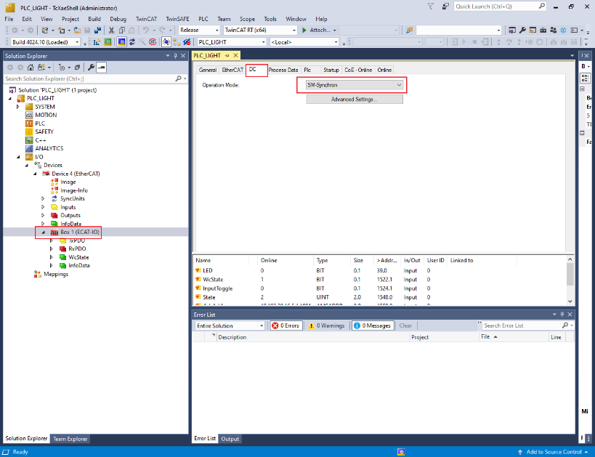
Task: Click the Search Error List field
Action: pyautogui.click(x=523, y=325)
